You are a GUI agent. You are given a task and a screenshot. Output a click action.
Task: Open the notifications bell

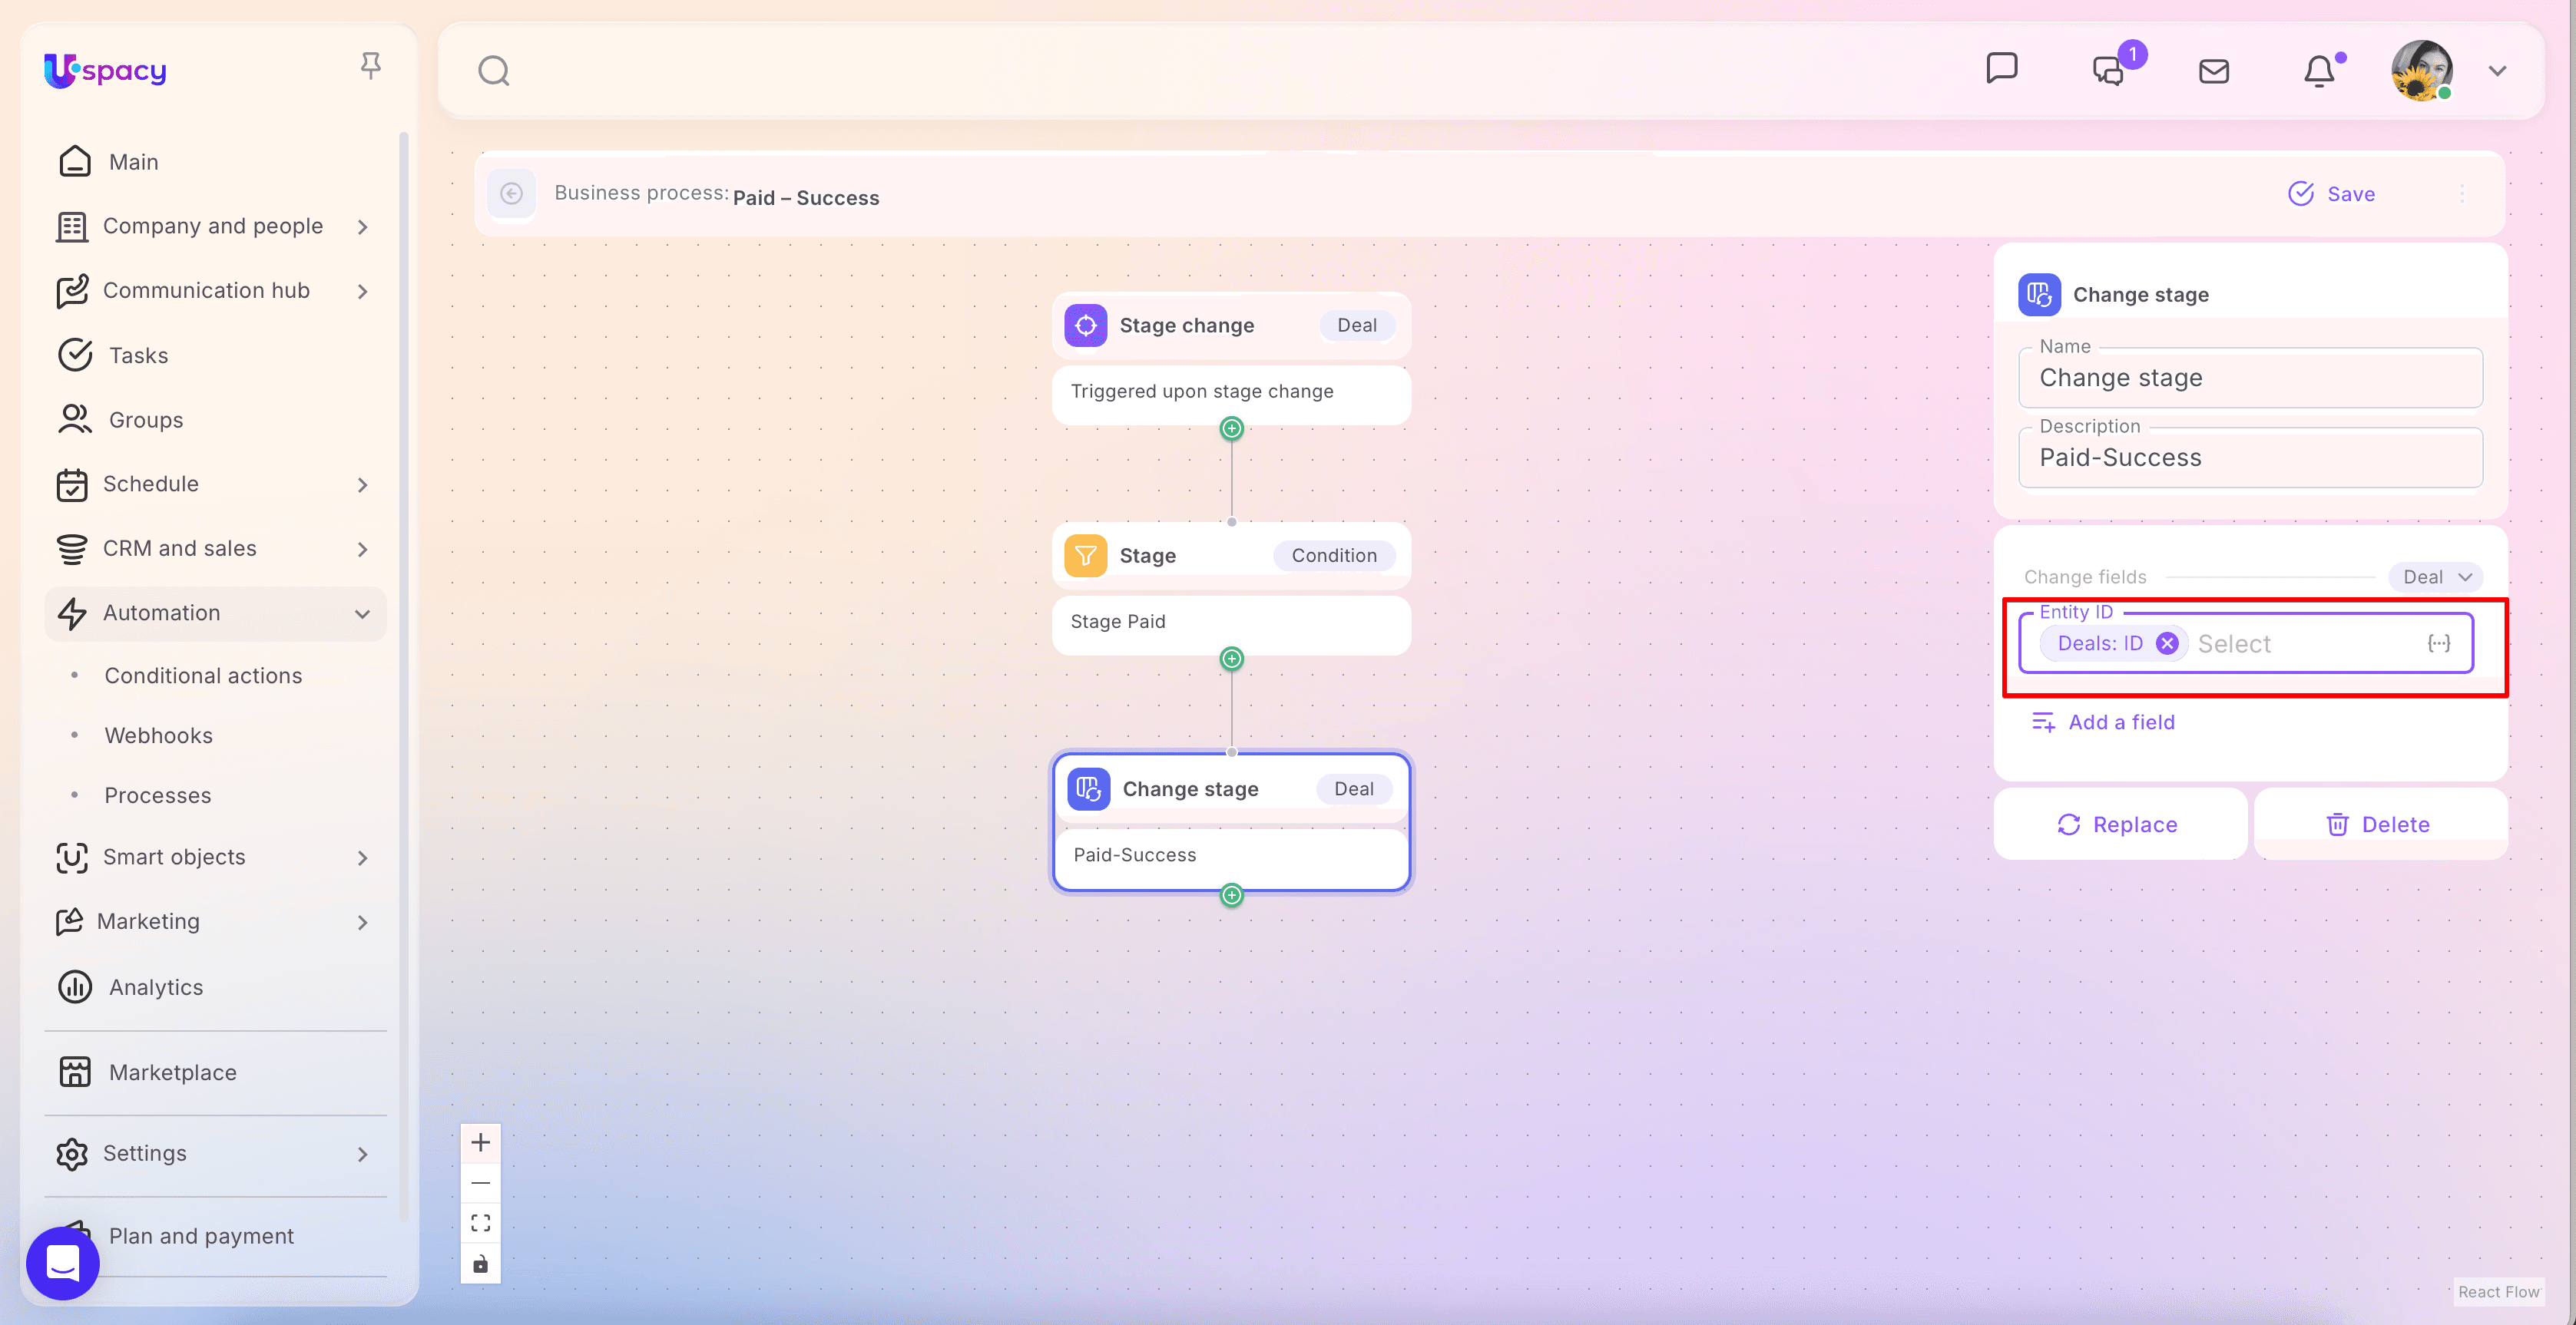click(2319, 71)
